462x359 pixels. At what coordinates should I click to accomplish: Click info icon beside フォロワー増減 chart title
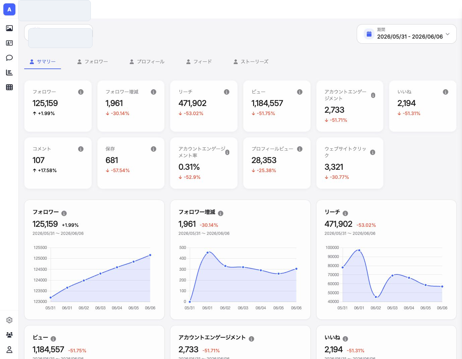tap(221, 213)
